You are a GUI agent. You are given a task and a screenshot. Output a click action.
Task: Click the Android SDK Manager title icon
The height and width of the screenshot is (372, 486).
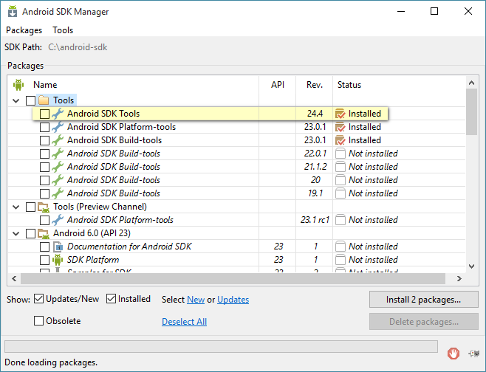pyautogui.click(x=13, y=11)
